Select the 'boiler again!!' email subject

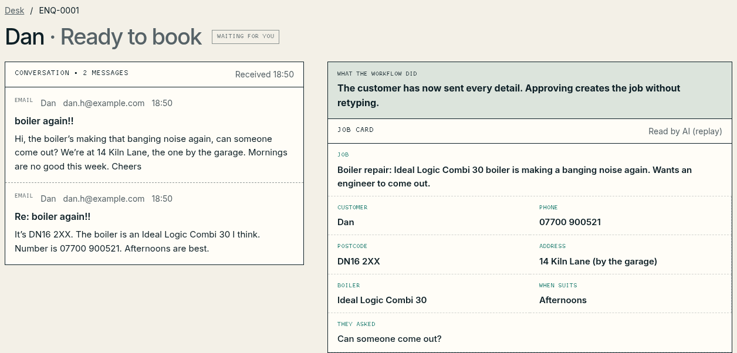coord(44,121)
